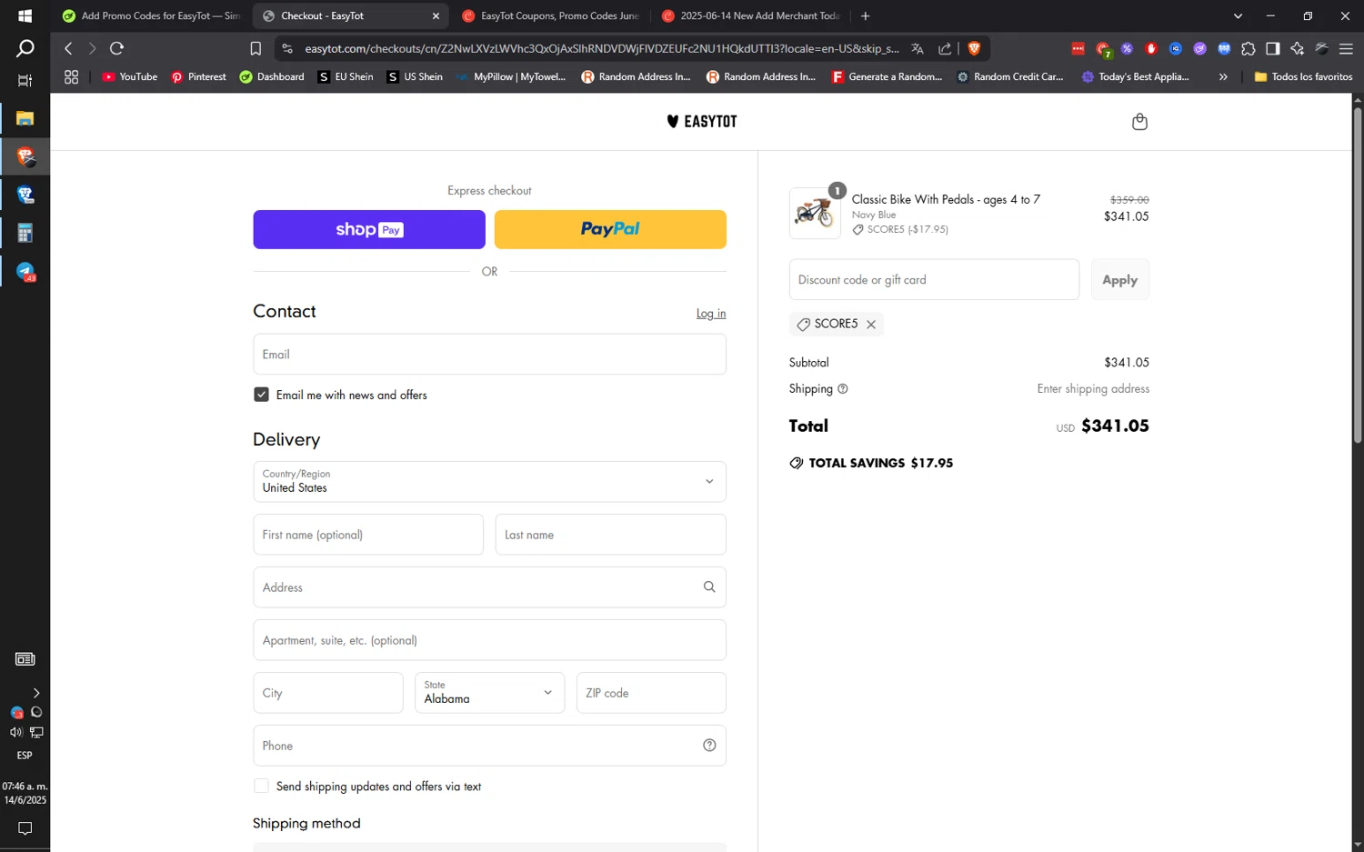The width and height of the screenshot is (1364, 852).
Task: Open Windows search from taskbar
Action: 25,48
